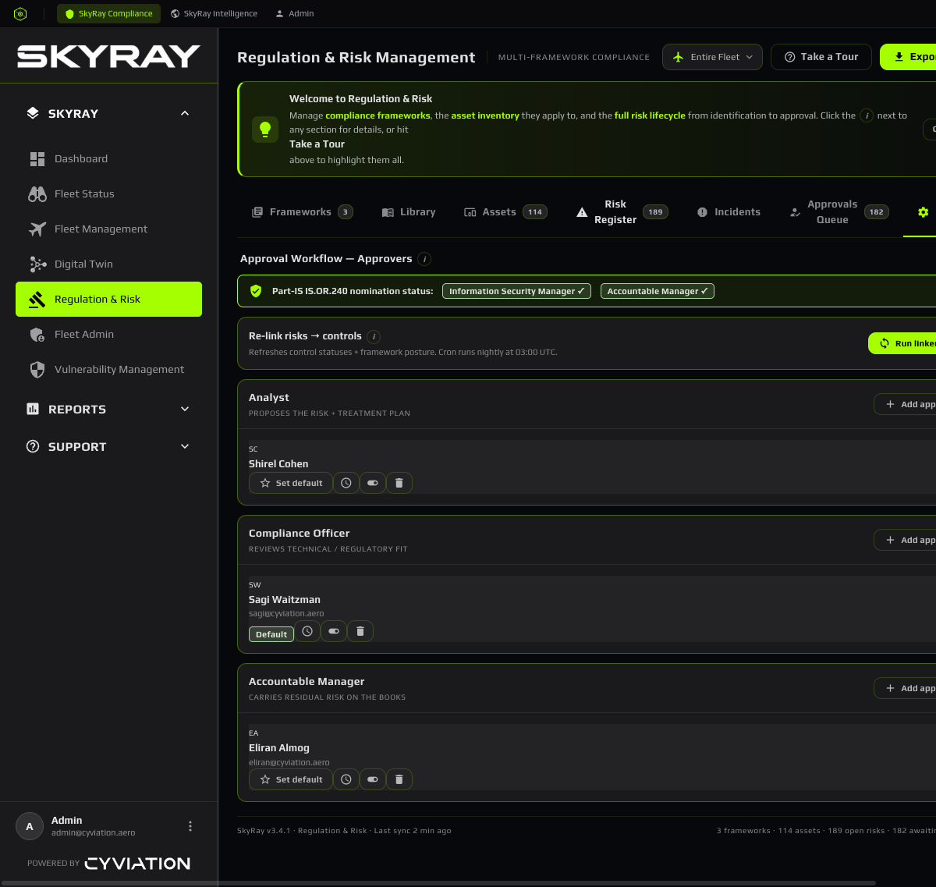Add approver to Accountable Manager role

(905, 688)
